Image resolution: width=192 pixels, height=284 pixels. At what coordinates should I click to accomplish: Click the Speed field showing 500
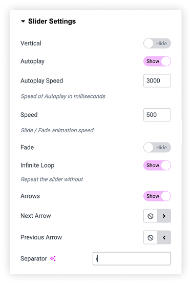point(157,115)
